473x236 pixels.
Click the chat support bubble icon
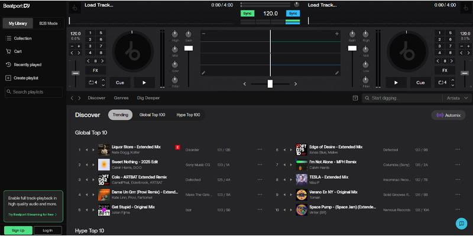pos(461,223)
